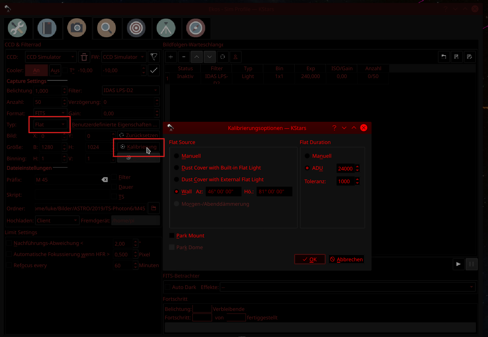488x337 pixels.
Task: Click the Präfix input field with M 45
Action: 68,180
